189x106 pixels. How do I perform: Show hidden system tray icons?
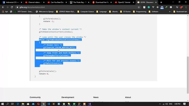(x=160, y=104)
